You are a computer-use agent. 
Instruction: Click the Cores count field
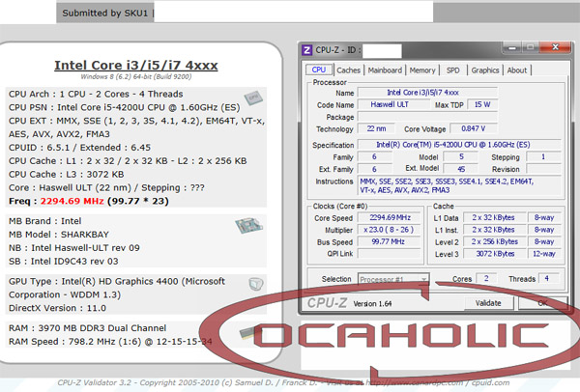pos(486,279)
